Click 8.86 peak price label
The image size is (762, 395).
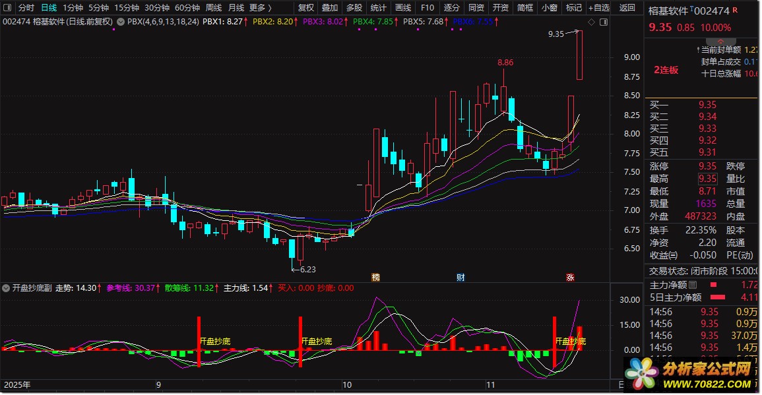point(505,62)
